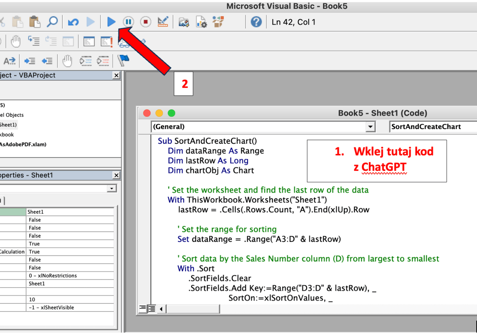Open the greyed Locals Window icon
The width and height of the screenshot is (477, 334).
68,41
